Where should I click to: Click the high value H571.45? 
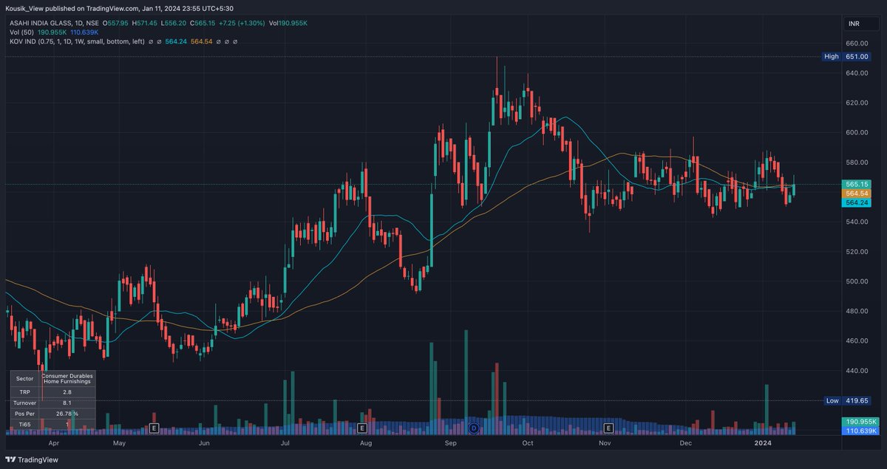coord(145,23)
